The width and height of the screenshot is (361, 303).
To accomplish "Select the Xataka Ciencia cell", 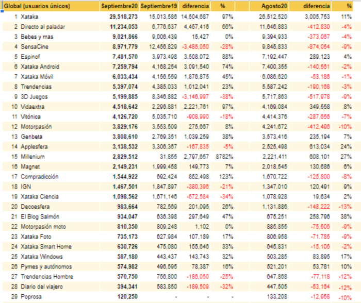I will (40, 197).
